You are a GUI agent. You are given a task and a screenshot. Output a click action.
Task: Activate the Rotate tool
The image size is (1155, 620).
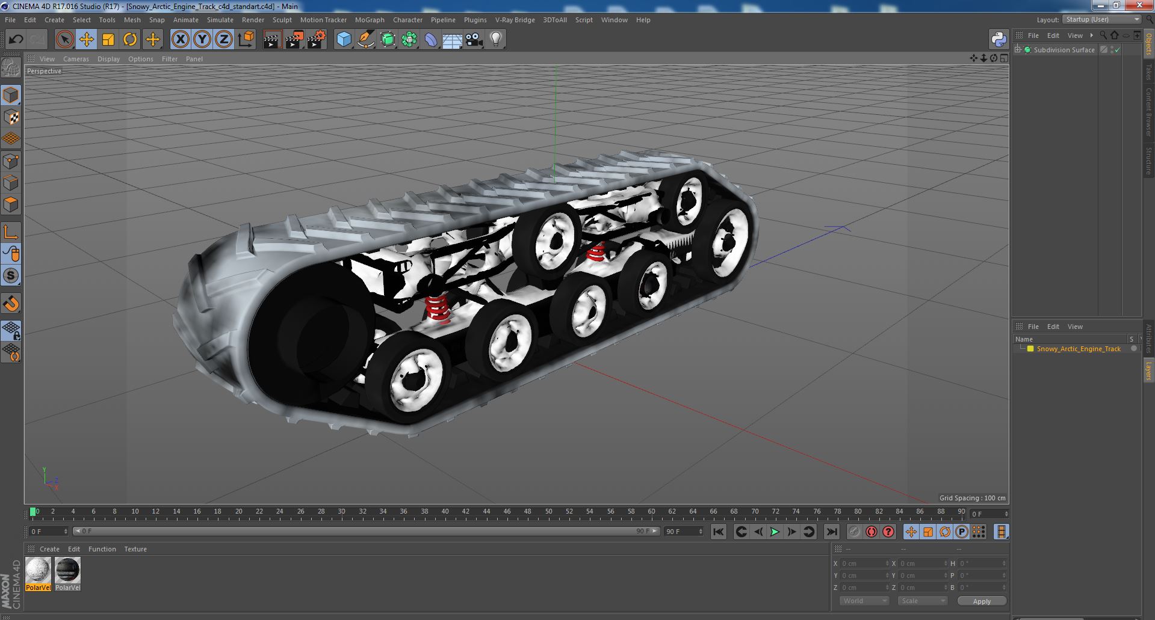tap(130, 40)
